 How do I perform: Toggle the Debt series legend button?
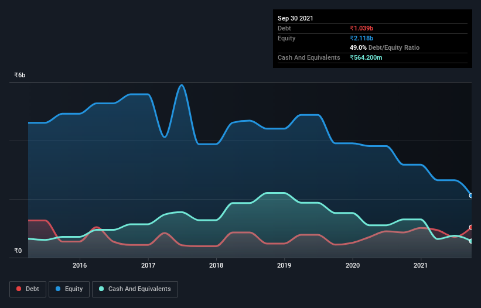pyautogui.click(x=27, y=289)
